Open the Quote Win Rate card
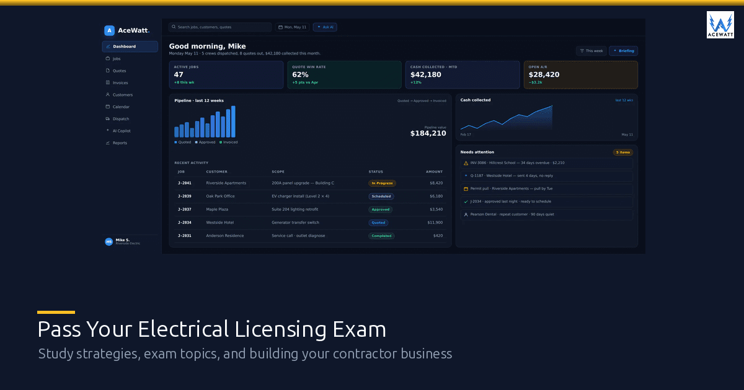This screenshot has width=744, height=390. coord(344,75)
